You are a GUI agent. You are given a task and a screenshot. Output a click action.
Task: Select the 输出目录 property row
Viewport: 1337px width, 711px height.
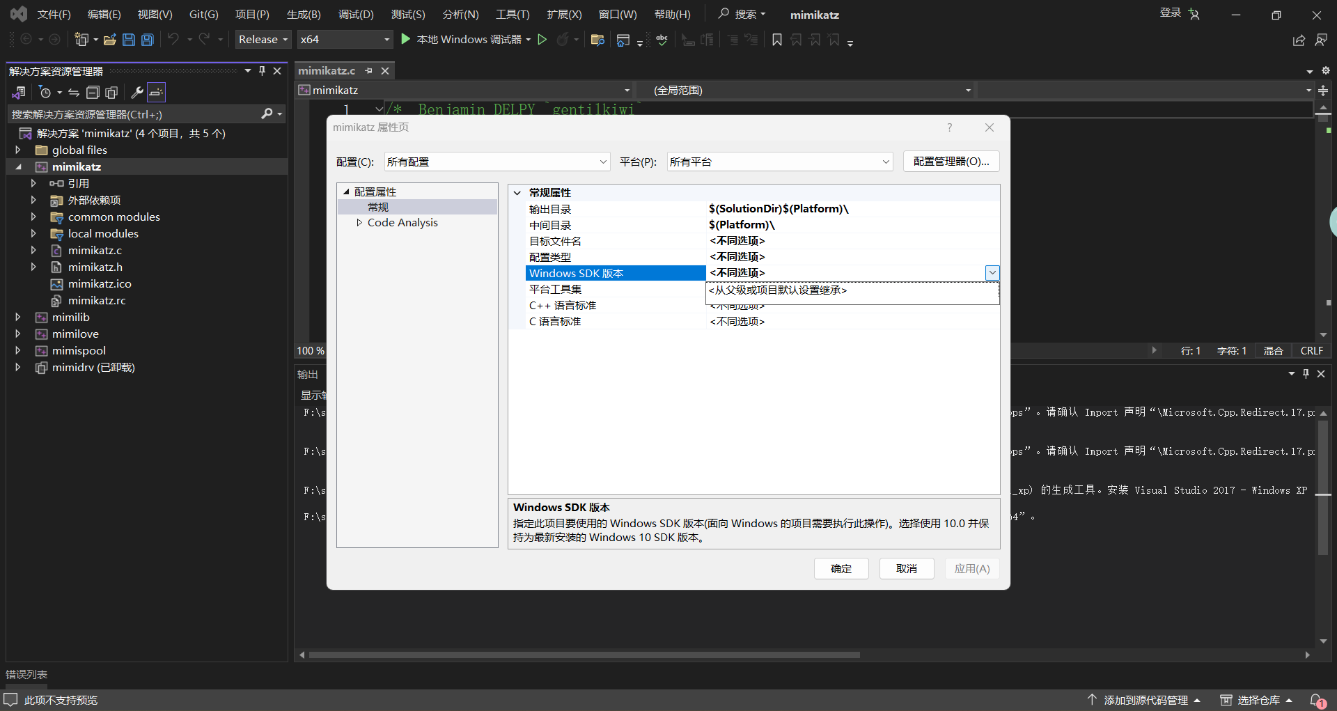763,209
